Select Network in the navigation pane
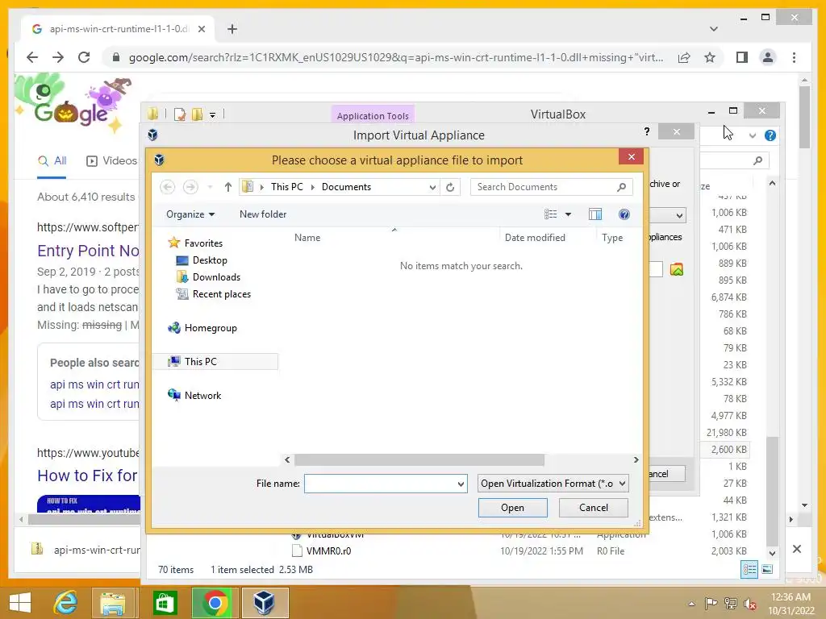The height and width of the screenshot is (619, 826). coord(194,395)
